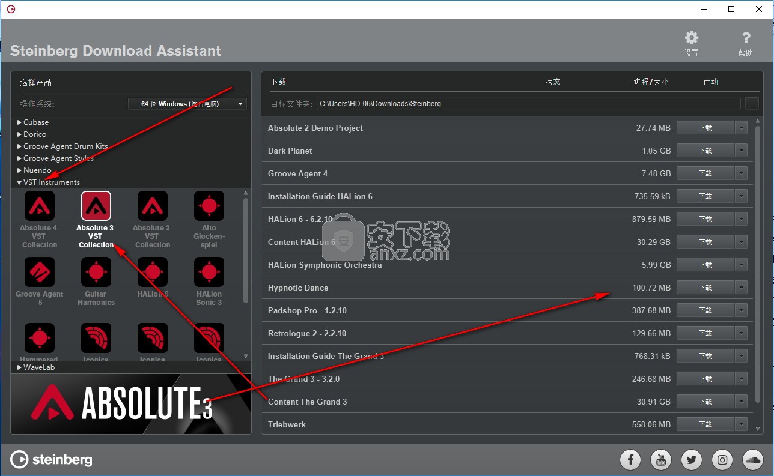The width and height of the screenshot is (774, 476).
Task: Select the Absolute 3 VST Collection icon
Action: click(96, 206)
